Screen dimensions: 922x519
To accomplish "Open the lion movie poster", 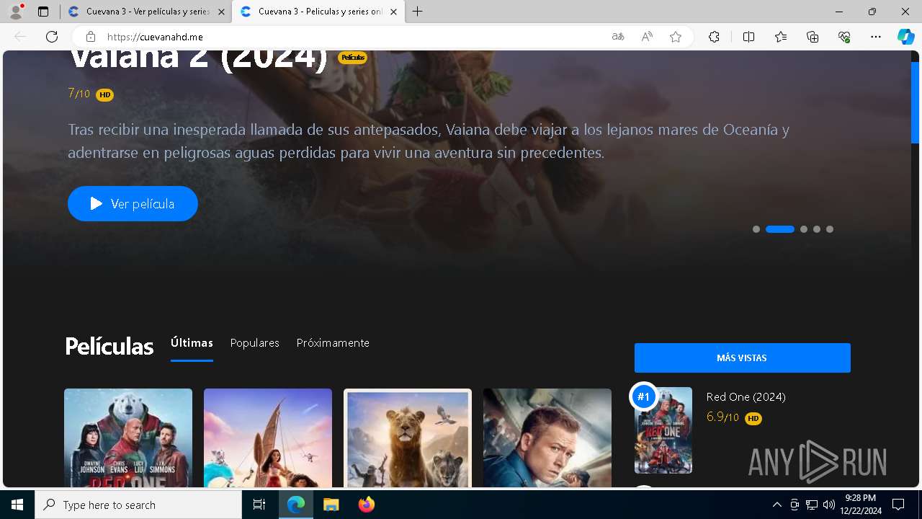I will (x=408, y=438).
